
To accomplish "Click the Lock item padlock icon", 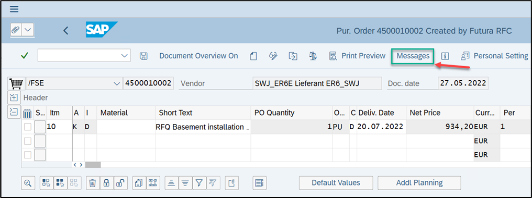I will point(106,183).
